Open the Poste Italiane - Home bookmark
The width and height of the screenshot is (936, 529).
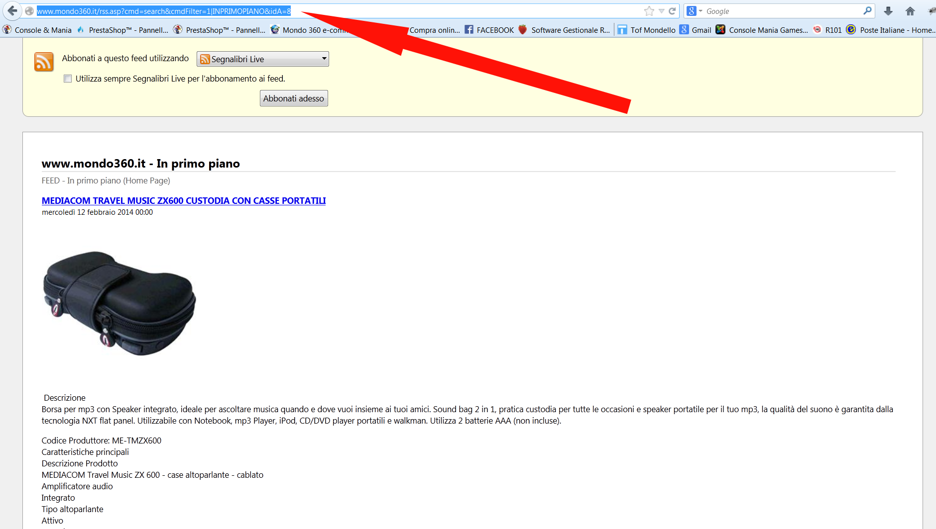tap(891, 30)
